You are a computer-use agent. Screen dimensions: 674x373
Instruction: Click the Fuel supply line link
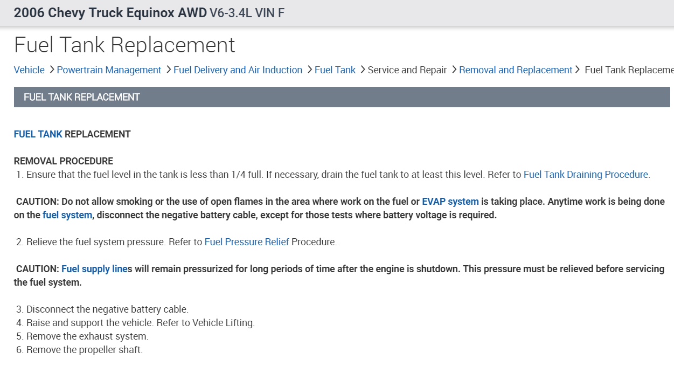point(94,269)
